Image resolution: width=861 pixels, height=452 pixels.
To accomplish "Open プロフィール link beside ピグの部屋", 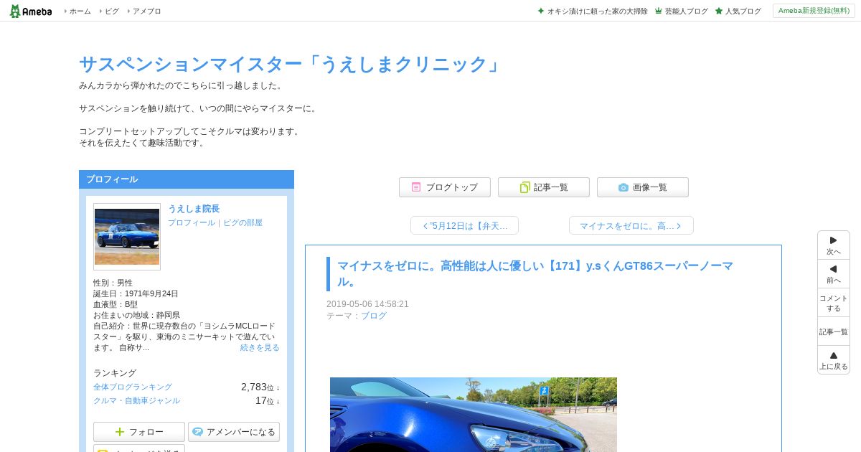I will 192,223.
